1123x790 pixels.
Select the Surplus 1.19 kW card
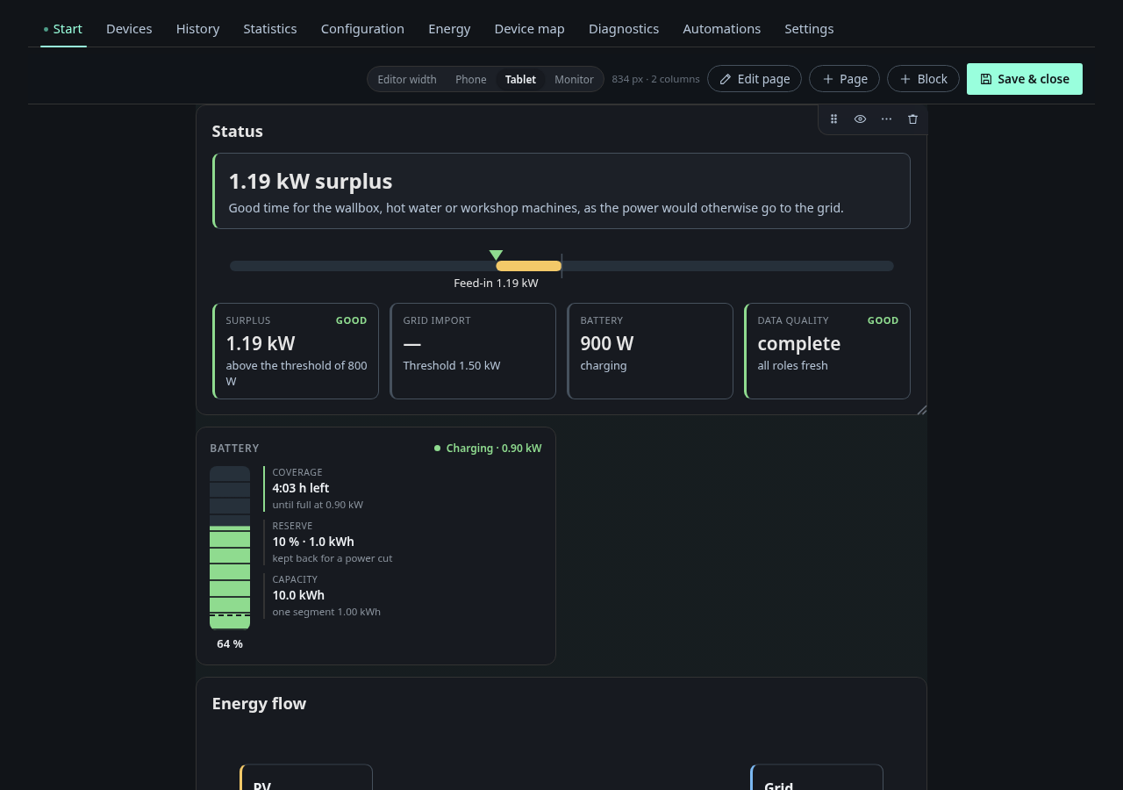pos(296,351)
